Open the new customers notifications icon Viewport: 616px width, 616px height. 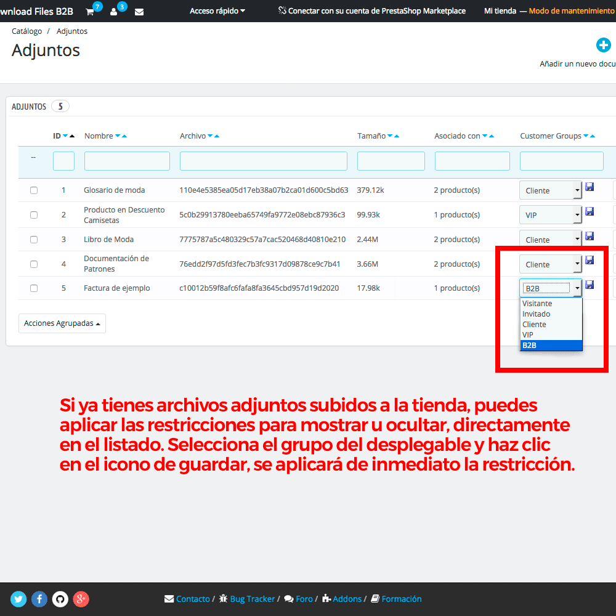114,12
